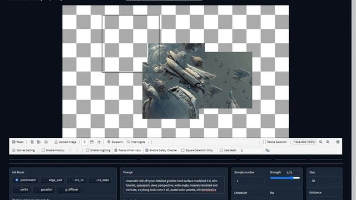
Task: Zoom in with the magnifier plus icon
Action: tap(320, 142)
